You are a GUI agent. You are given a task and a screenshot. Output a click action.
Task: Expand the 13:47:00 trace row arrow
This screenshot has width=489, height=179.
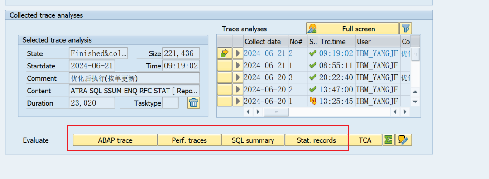238,90
